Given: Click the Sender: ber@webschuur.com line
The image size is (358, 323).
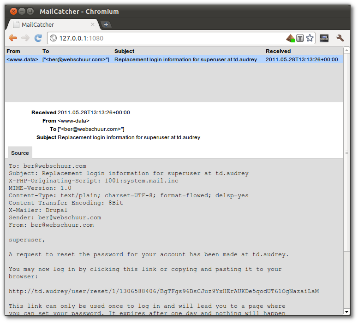Looking at the screenshot, I should [x=55, y=217].
